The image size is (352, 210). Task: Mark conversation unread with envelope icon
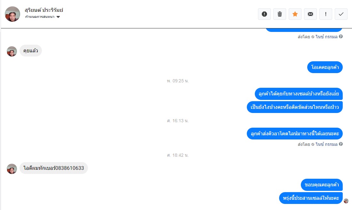click(310, 14)
